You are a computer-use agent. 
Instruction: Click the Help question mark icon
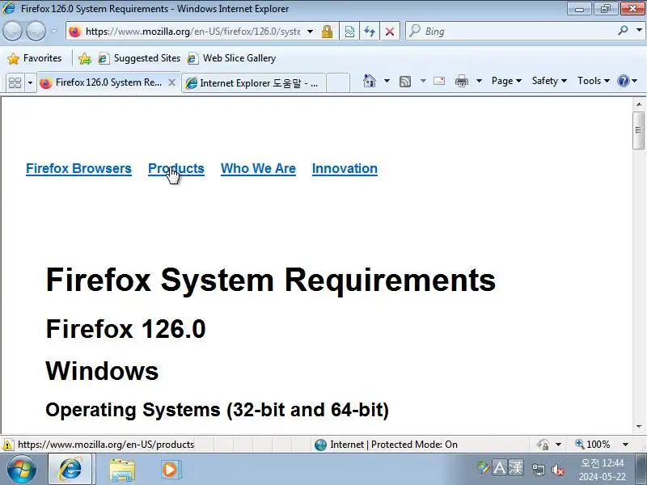click(x=623, y=81)
